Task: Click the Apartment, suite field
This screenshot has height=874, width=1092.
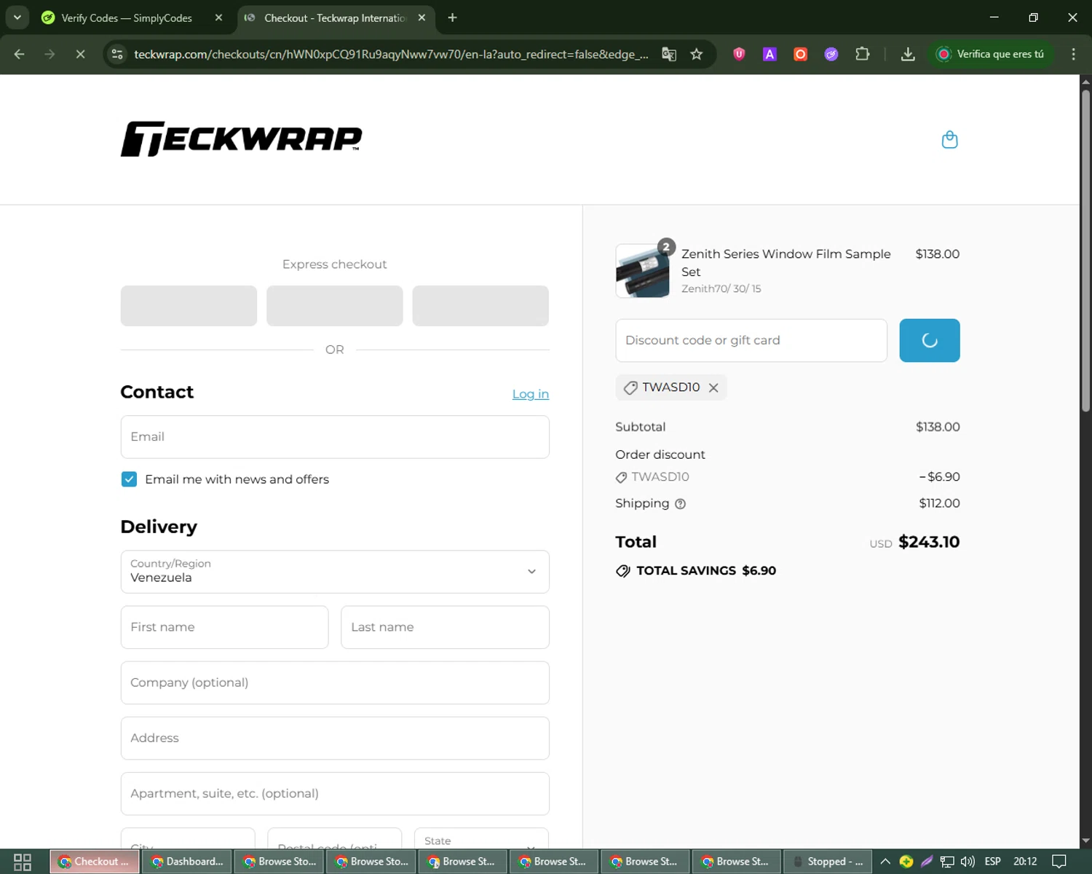Action: (x=335, y=793)
